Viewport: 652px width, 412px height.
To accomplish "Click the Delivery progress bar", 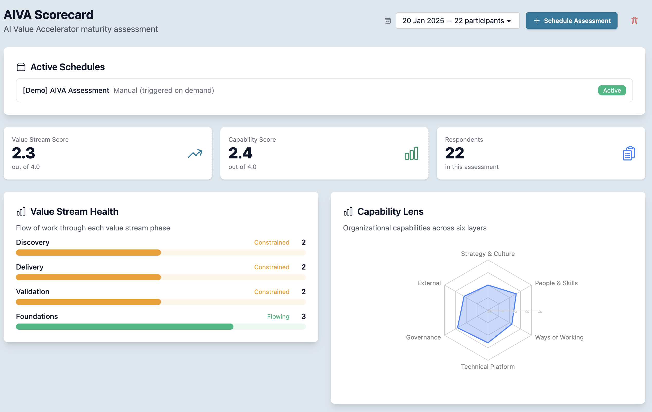I will click(x=161, y=277).
